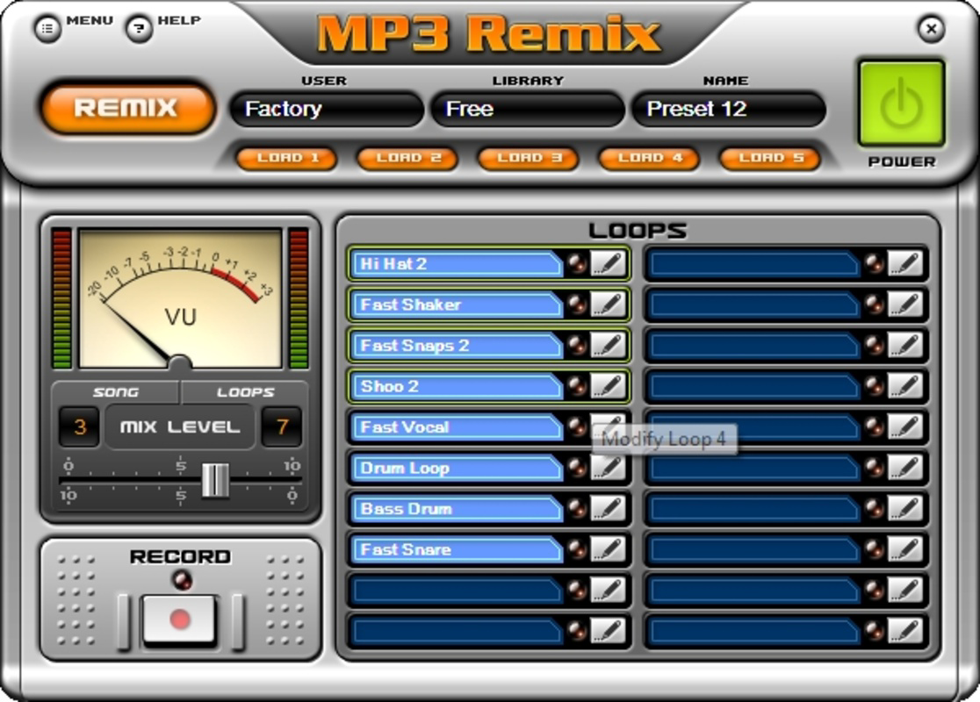Start recording with the red dot button
The height and width of the screenshot is (702, 980).
point(180,619)
